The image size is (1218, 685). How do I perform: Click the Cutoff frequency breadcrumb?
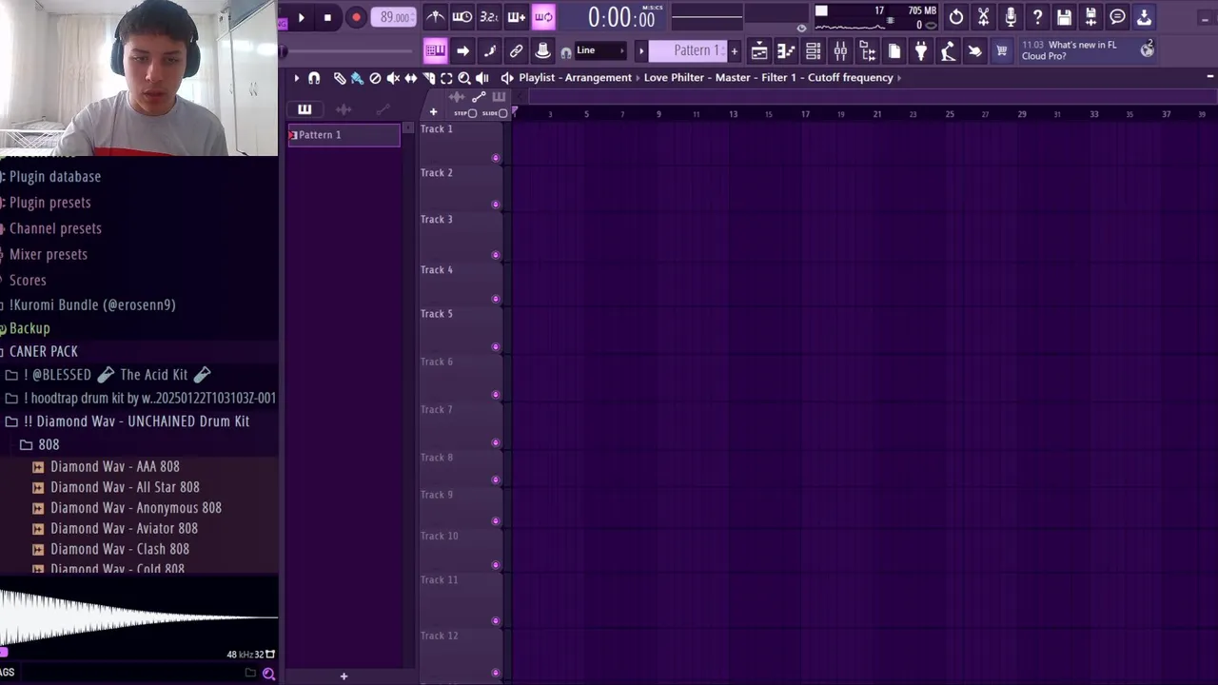850,78
